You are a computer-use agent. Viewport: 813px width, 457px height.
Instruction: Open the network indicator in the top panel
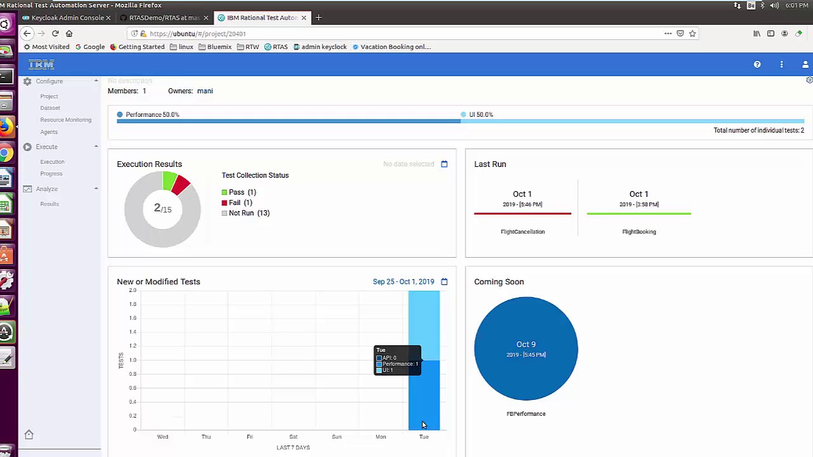[x=737, y=5]
